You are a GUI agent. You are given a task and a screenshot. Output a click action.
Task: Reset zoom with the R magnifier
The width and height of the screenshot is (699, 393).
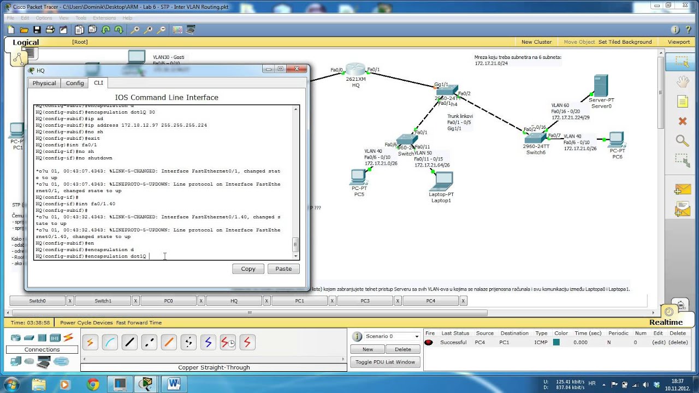coord(148,30)
